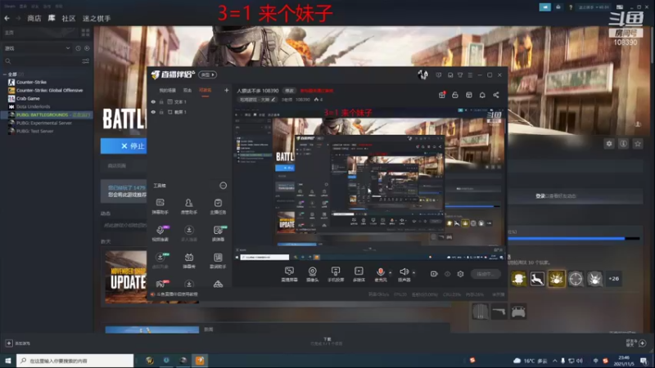Edit the stream category dropdown with pencil
The image size is (655, 368).
(257, 100)
